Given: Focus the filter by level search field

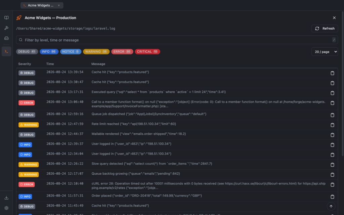Looking at the screenshot, I should point(177,40).
